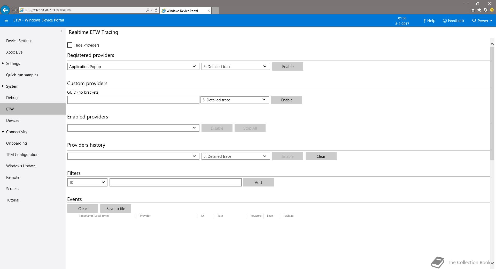This screenshot has height=269, width=496.
Task: Click the address bar search magnifier icon
Action: pos(148,10)
